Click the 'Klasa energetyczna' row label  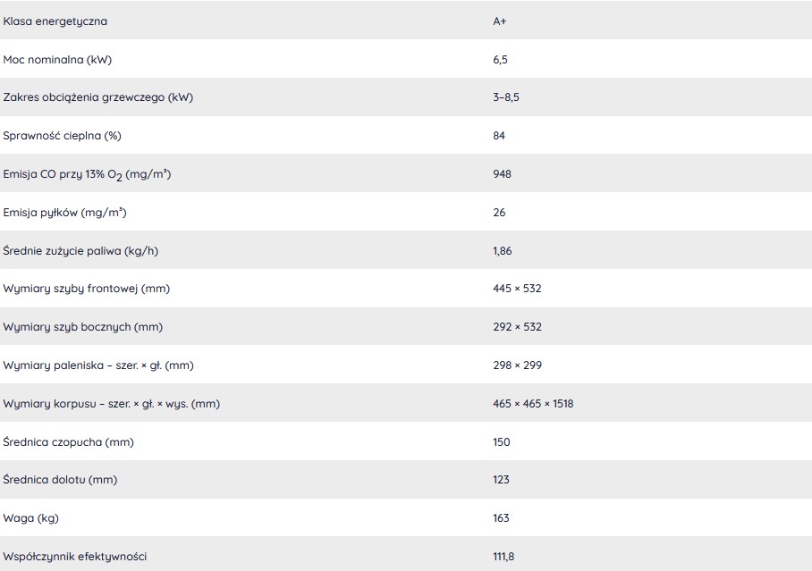tap(55, 21)
